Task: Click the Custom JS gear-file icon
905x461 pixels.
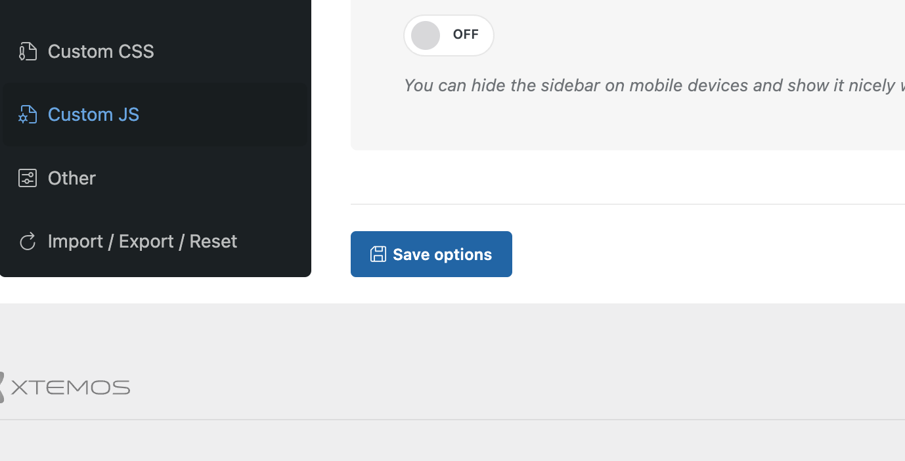Action: tap(28, 115)
